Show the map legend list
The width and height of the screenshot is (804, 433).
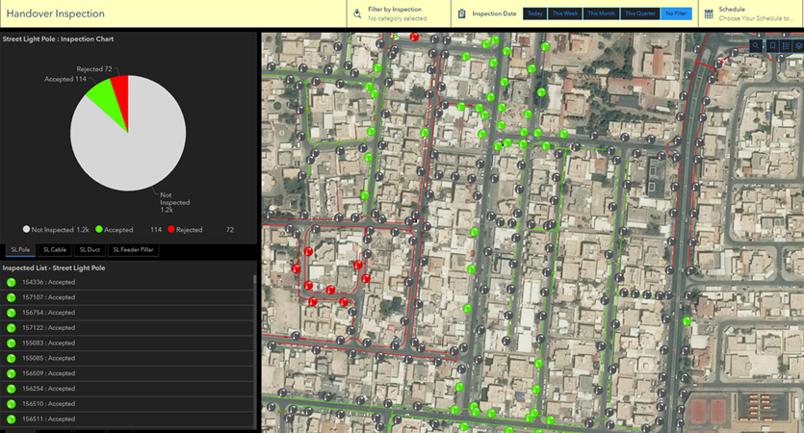785,45
